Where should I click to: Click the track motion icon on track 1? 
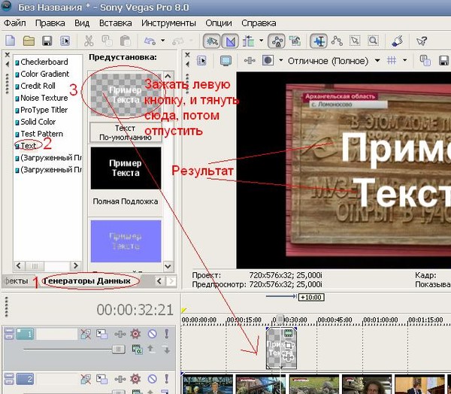coord(102,334)
